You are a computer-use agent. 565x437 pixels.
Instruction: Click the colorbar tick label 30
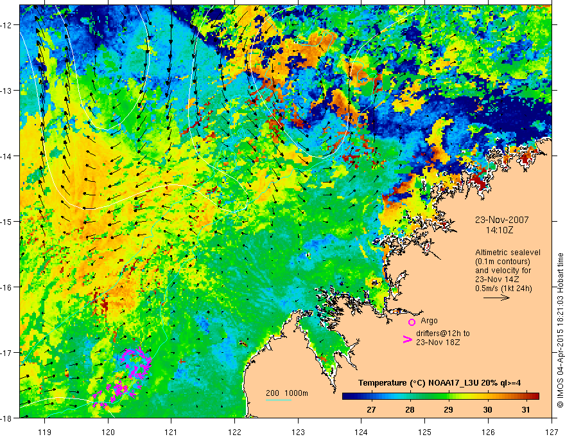(x=487, y=410)
